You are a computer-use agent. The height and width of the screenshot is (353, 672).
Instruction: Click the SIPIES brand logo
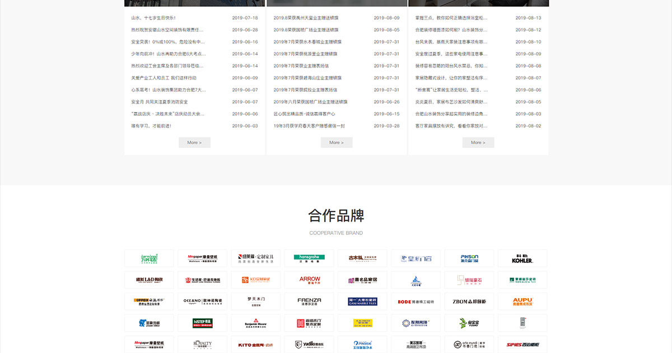tap(522, 344)
